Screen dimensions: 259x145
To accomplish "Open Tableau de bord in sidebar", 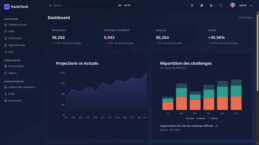I will (x=17, y=25).
